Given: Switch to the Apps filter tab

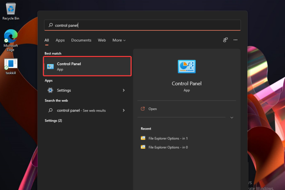Looking at the screenshot, I should click(x=60, y=40).
